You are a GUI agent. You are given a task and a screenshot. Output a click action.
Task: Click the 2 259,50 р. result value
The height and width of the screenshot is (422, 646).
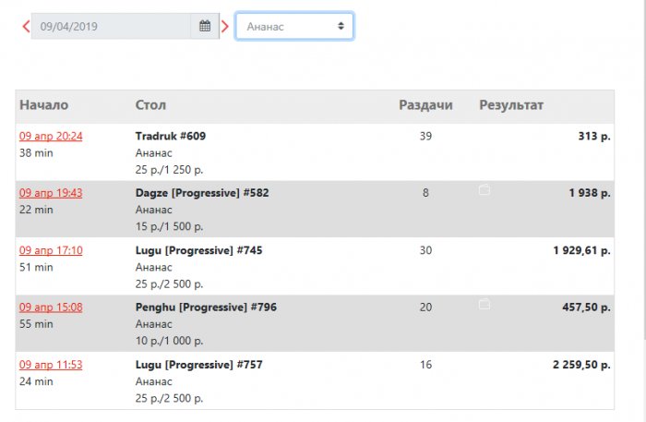tap(580, 365)
